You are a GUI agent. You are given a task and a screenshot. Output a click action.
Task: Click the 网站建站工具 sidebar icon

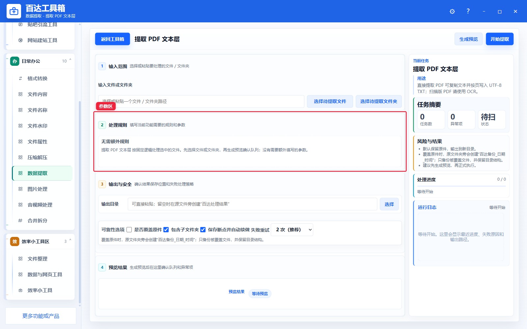(20, 40)
